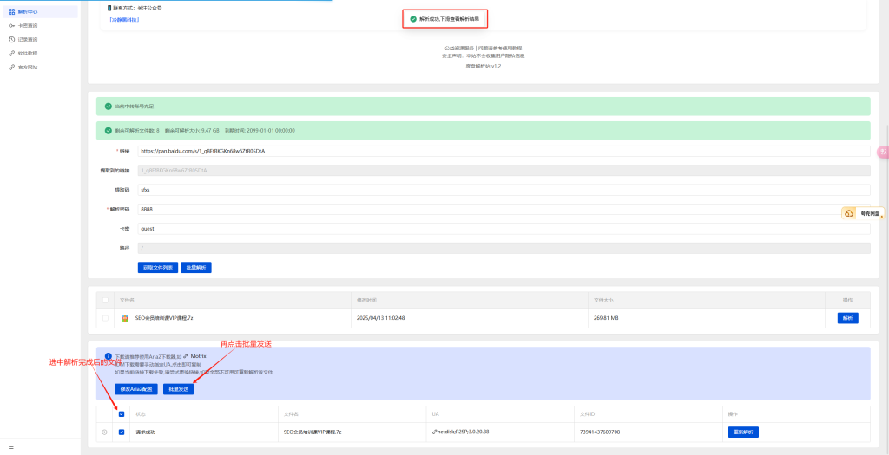Open 记录查询 in the sidebar menu

pos(28,40)
